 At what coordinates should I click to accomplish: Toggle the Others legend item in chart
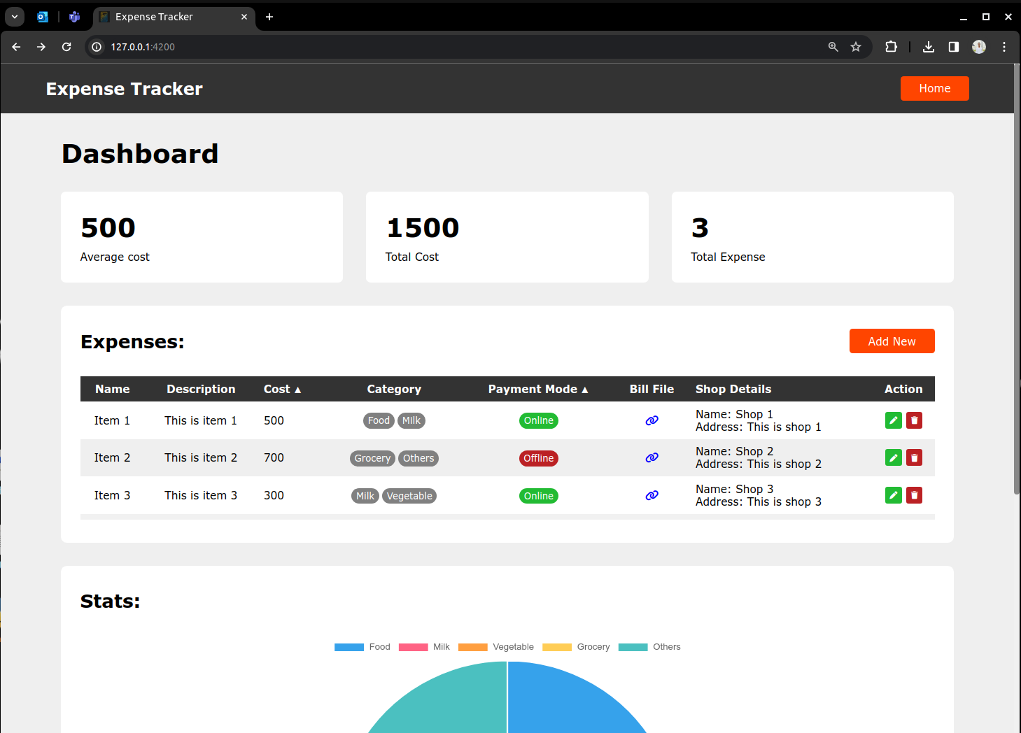tap(649, 647)
